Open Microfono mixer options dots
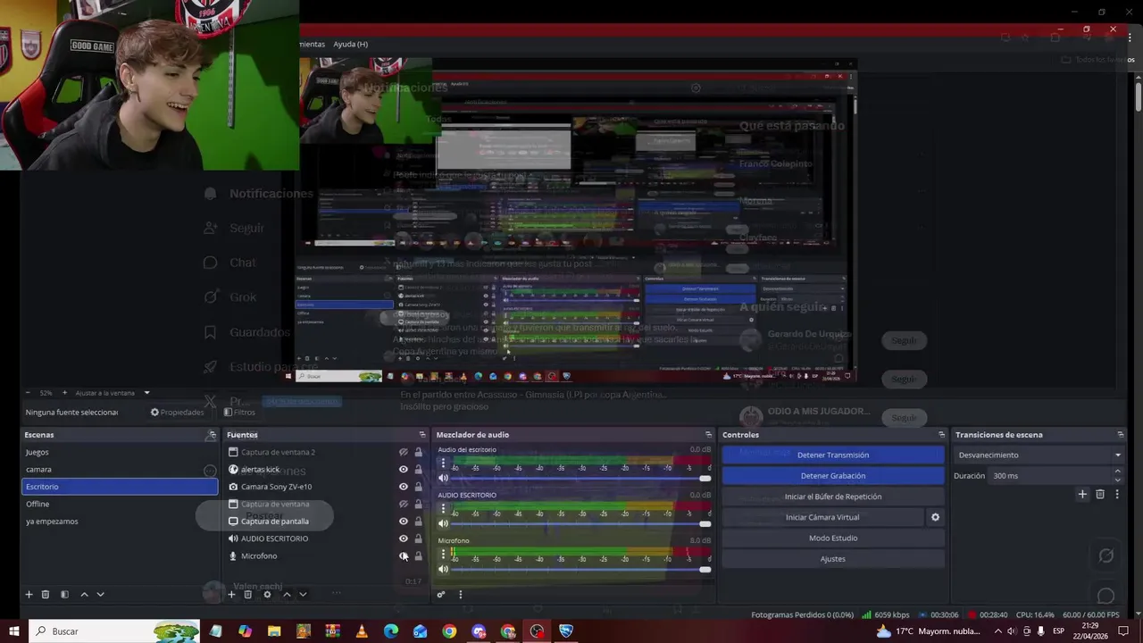 click(x=443, y=554)
